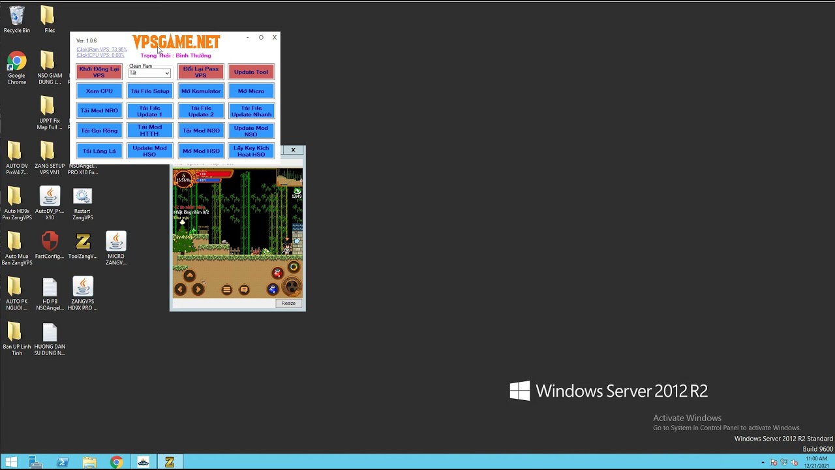Image resolution: width=835 pixels, height=470 pixels.
Task: Use the blue MP potion button
Action: tap(273, 289)
